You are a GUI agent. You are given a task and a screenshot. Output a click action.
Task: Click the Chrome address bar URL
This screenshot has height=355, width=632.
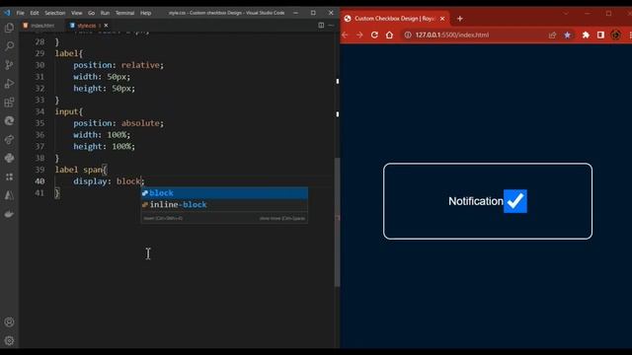click(452, 35)
